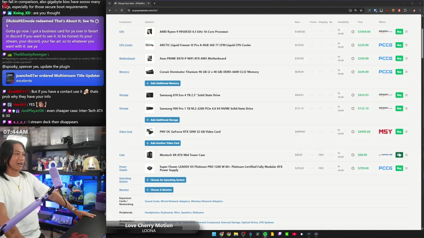Click the PNY GeForce RTX 5090 thumbnail
The width and height of the screenshot is (424, 238).
tap(150, 132)
